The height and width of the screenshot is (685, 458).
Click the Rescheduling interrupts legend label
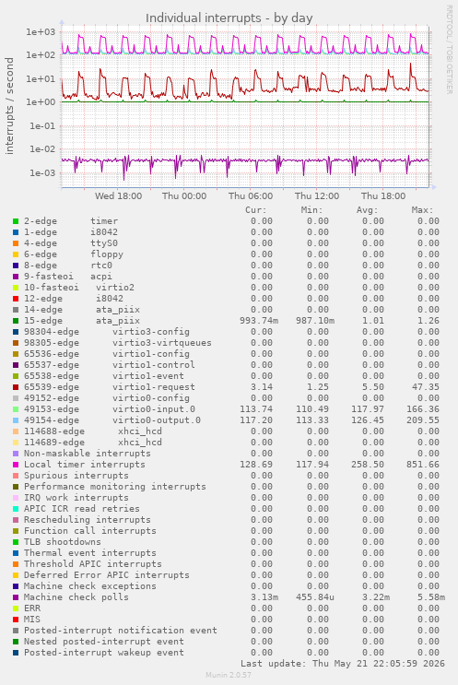(x=88, y=520)
